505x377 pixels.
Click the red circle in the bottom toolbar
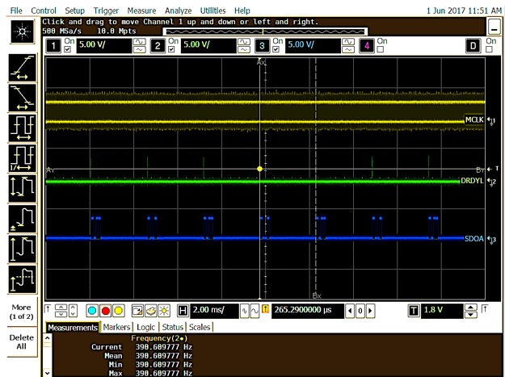[x=105, y=310]
